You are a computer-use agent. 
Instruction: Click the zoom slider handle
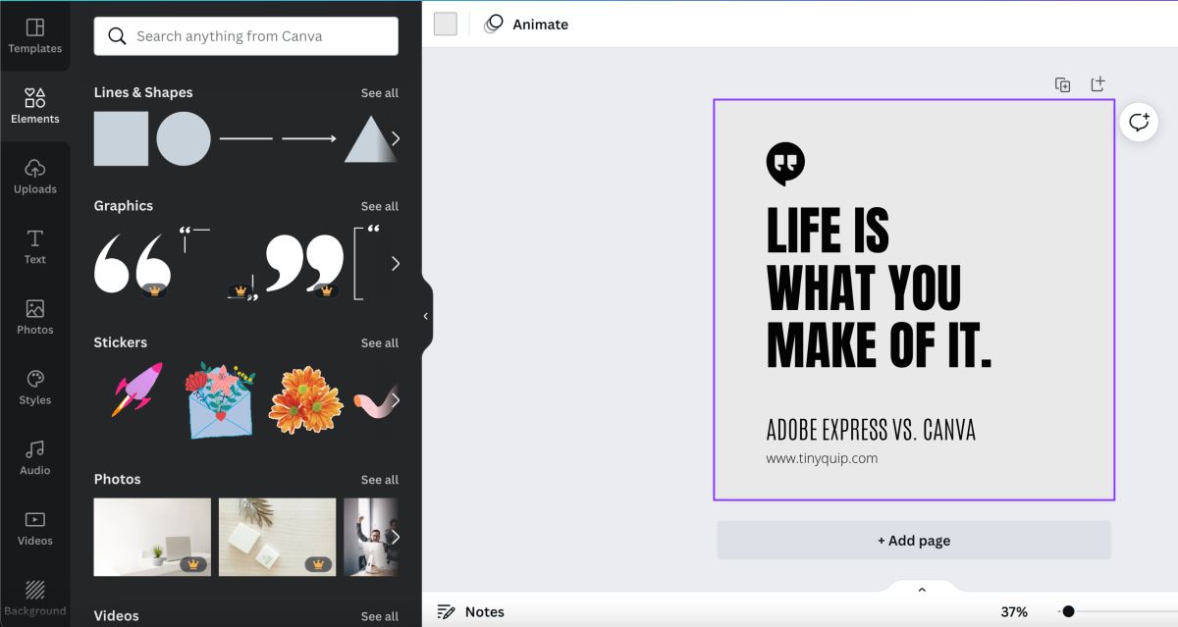(x=1068, y=611)
